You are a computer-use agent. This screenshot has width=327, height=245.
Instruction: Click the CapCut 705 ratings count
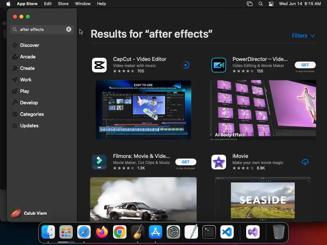[141, 71]
